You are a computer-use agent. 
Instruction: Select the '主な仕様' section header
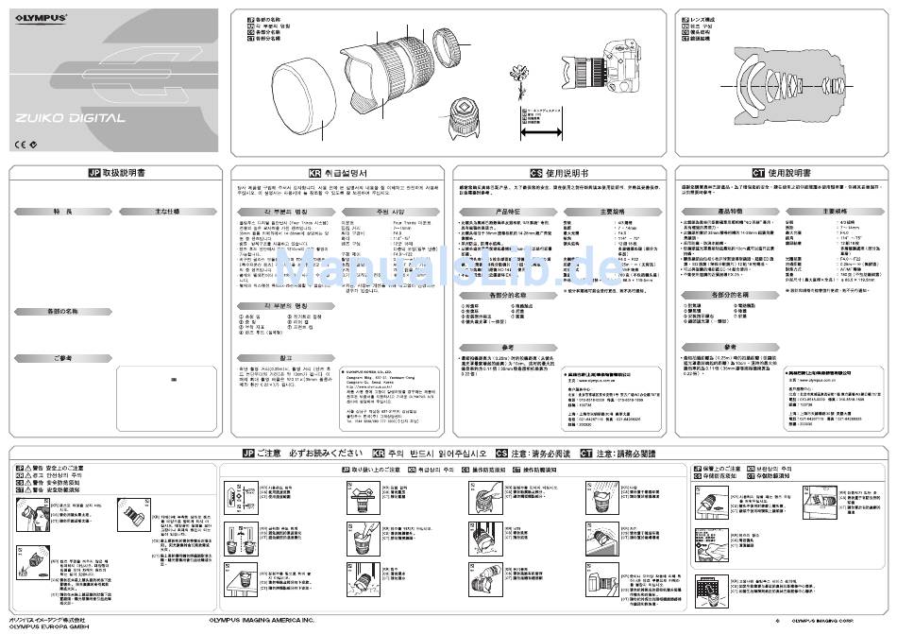tap(168, 212)
